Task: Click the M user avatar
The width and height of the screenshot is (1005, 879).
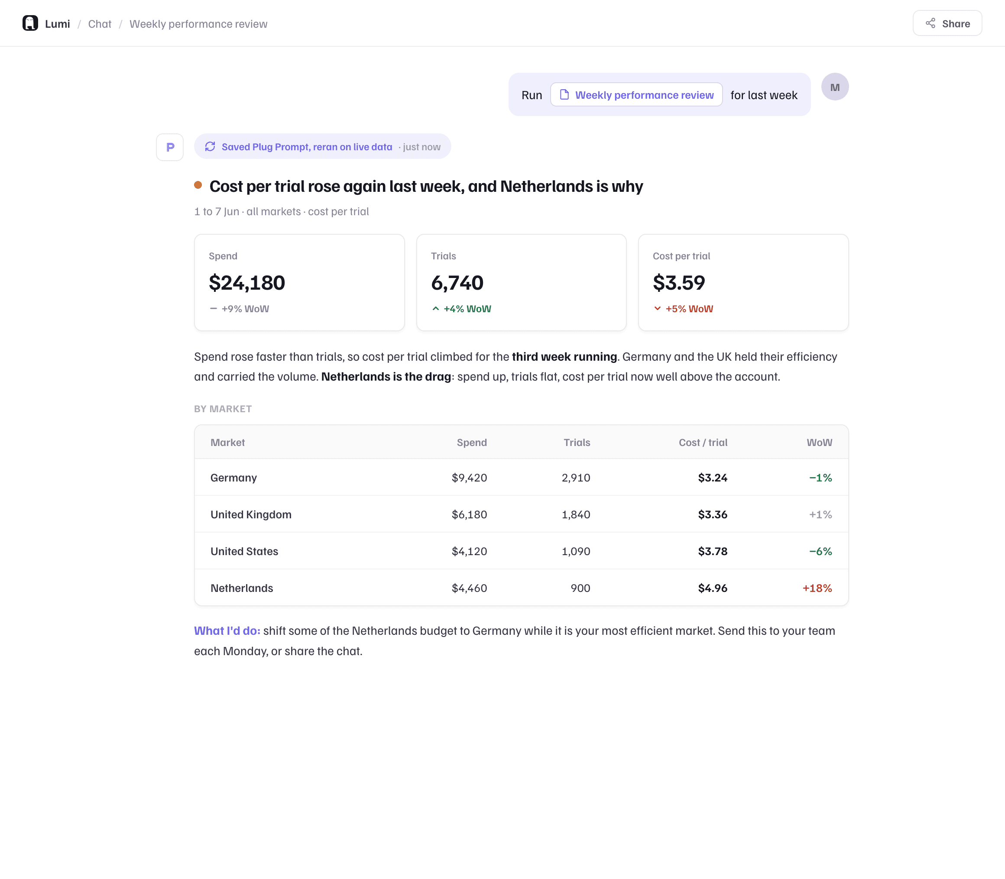Action: (835, 87)
